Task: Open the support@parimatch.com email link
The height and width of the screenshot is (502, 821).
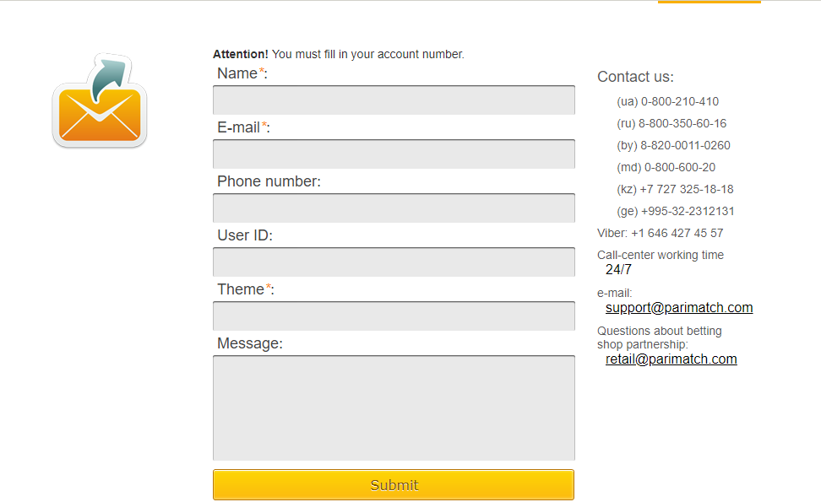Action: point(679,307)
